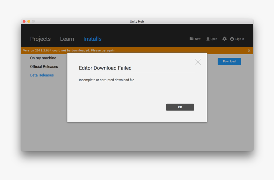
Task: Click the account avatar icon
Action: point(232,39)
